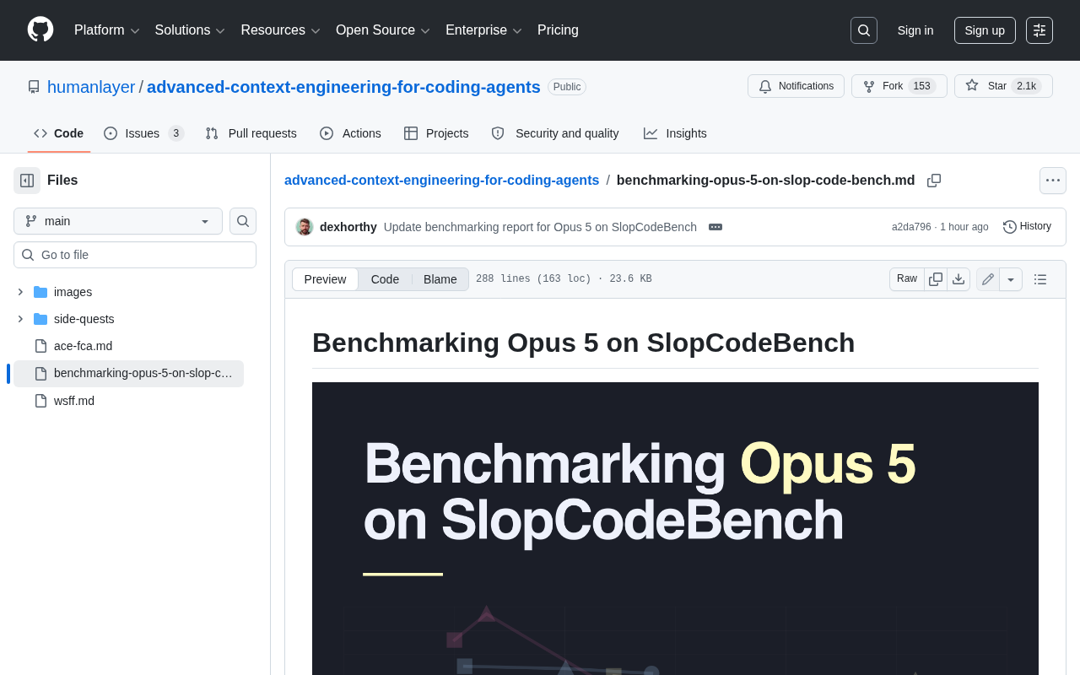Switch to Preview view

325,279
